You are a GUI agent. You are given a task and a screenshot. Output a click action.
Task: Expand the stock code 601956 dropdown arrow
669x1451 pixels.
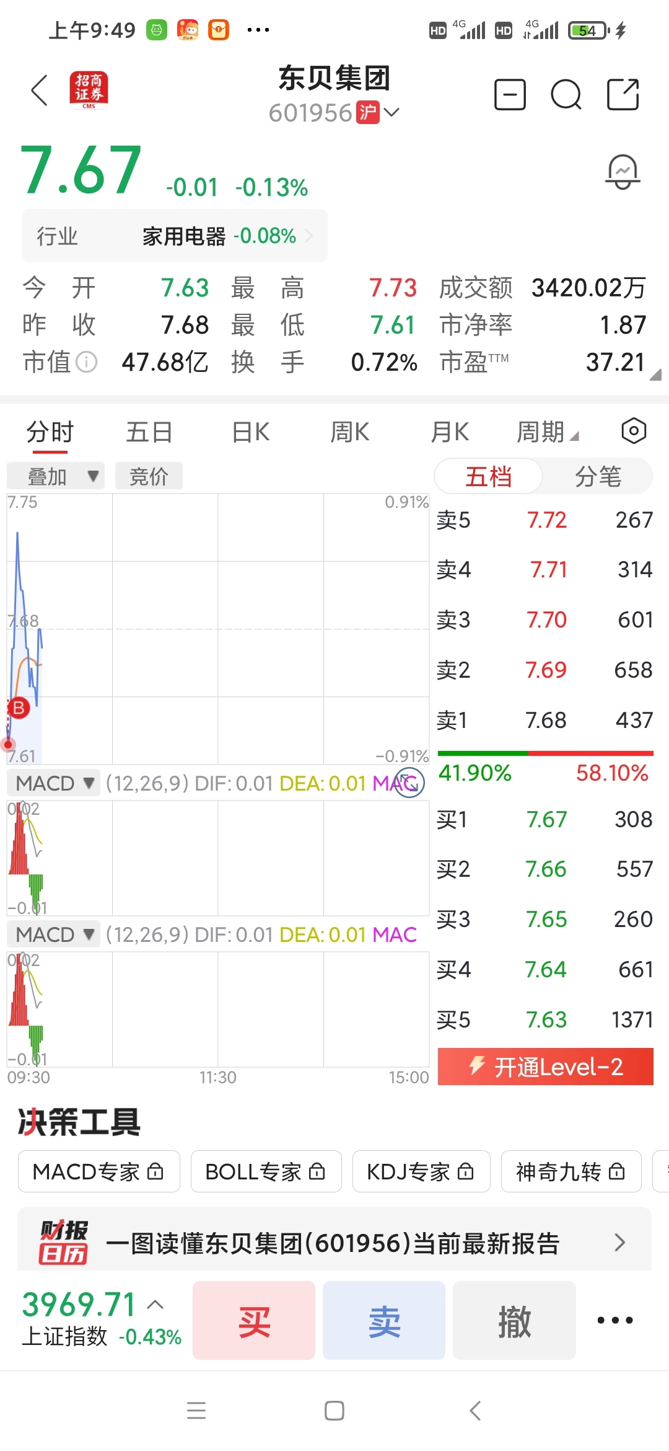[391, 112]
